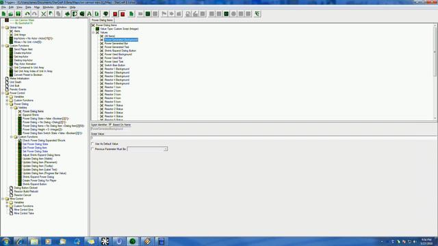Image resolution: width=438 pixels, height=246 pixels.
Task: Select Mine Control Give trigger
Action: [x=24, y=210]
